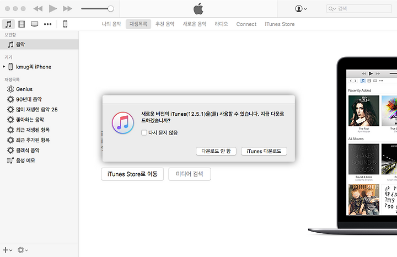Switch to the Movies film icon
The image size is (397, 257).
(x=22, y=24)
